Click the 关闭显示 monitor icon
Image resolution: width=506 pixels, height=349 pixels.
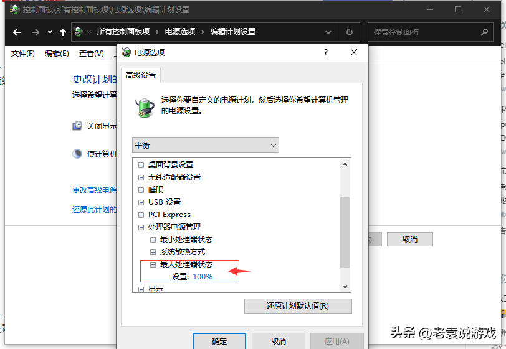pyautogui.click(x=77, y=126)
